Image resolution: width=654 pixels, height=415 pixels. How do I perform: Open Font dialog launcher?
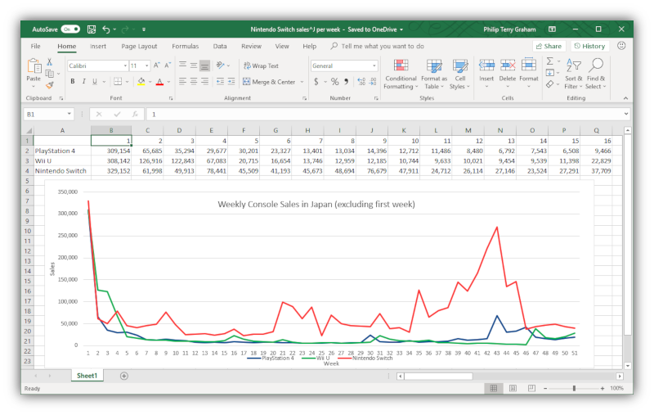[171, 98]
